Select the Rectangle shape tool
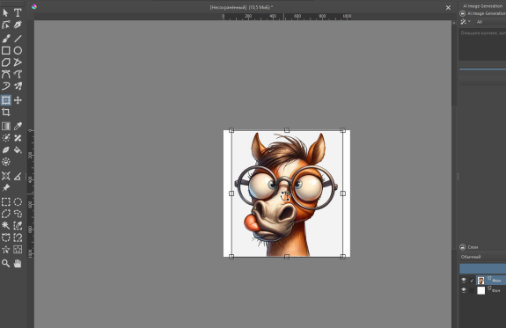 (6, 51)
